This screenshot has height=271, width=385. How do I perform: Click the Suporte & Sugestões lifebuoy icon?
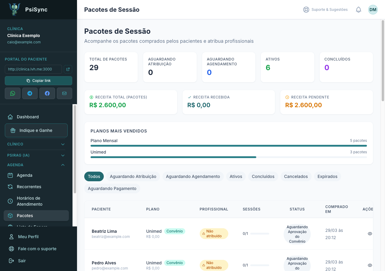[x=306, y=10]
